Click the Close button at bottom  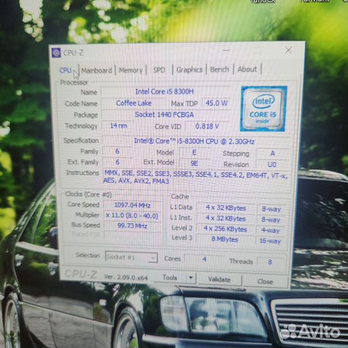(x=266, y=282)
